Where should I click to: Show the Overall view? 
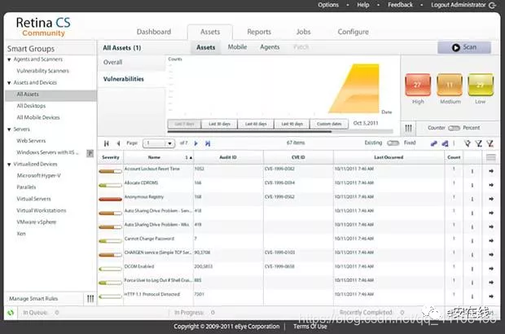click(112, 62)
